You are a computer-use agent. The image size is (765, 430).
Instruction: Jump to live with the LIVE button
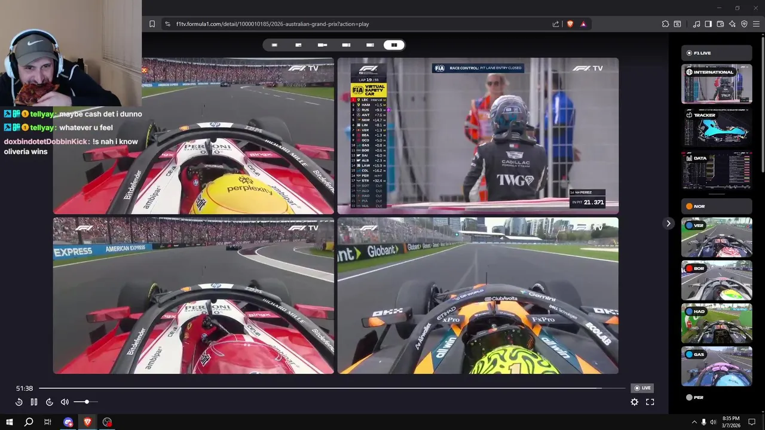coord(642,388)
